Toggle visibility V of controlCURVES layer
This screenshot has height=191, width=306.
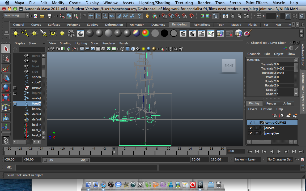(250, 123)
